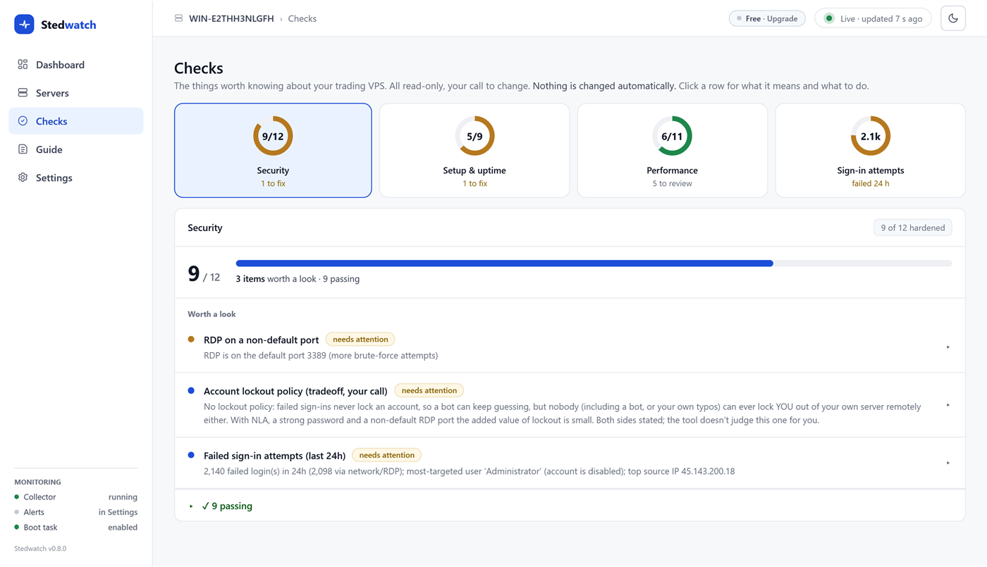Expand the 9 passing list triangle
The width and height of the screenshot is (987, 567).
(191, 506)
